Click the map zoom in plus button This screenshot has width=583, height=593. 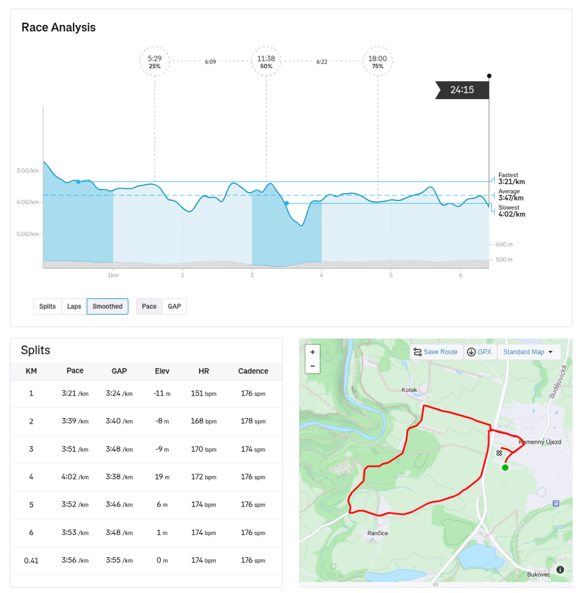(312, 352)
